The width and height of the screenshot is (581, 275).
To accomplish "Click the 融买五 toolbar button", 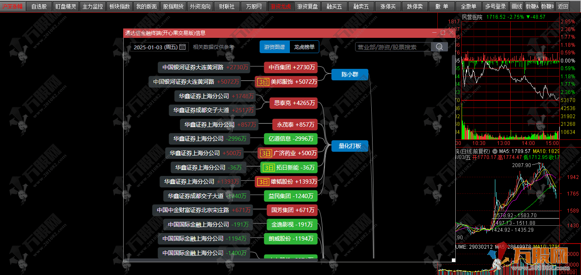I will [x=334, y=6].
